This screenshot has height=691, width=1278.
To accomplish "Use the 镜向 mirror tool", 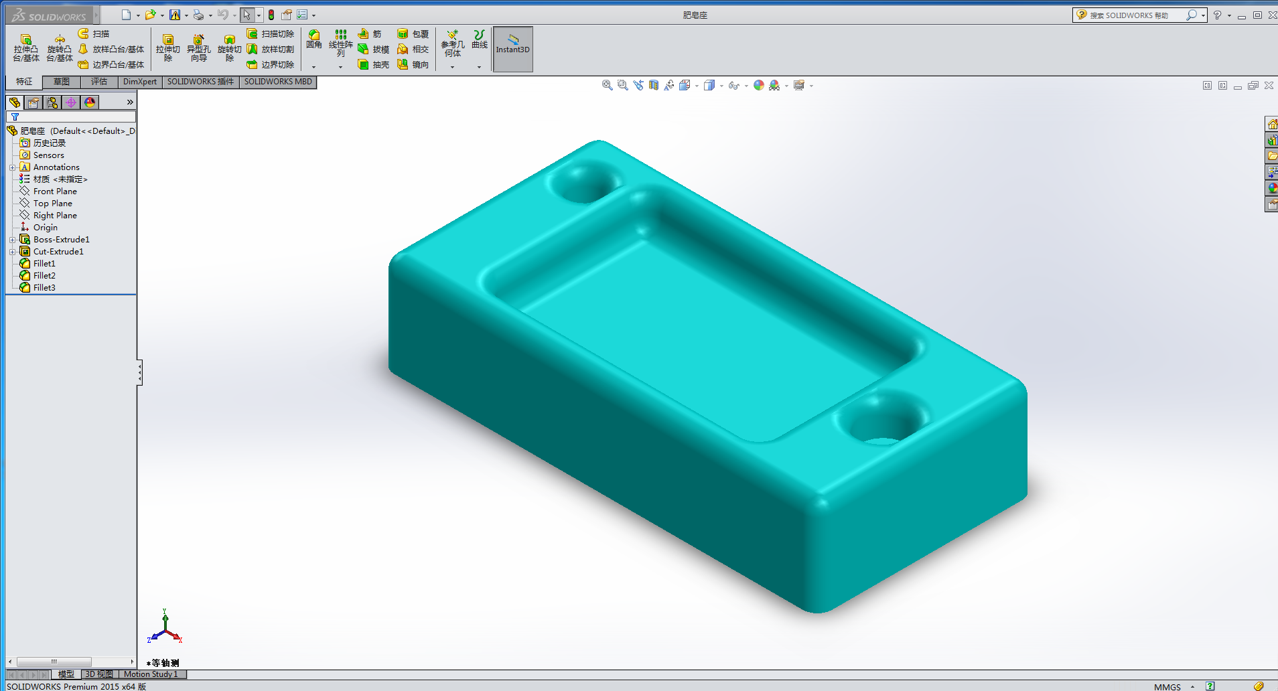I will 413,64.
